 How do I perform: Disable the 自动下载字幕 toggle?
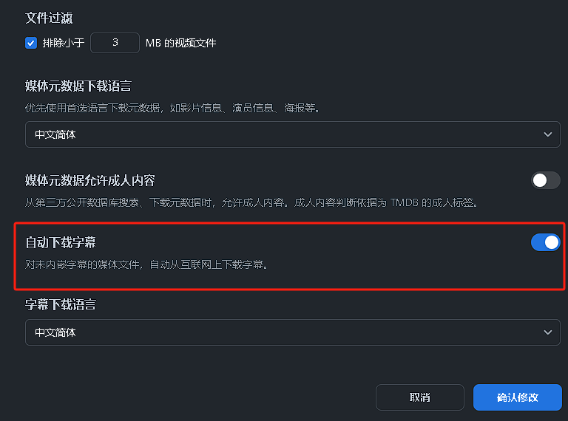coord(545,242)
